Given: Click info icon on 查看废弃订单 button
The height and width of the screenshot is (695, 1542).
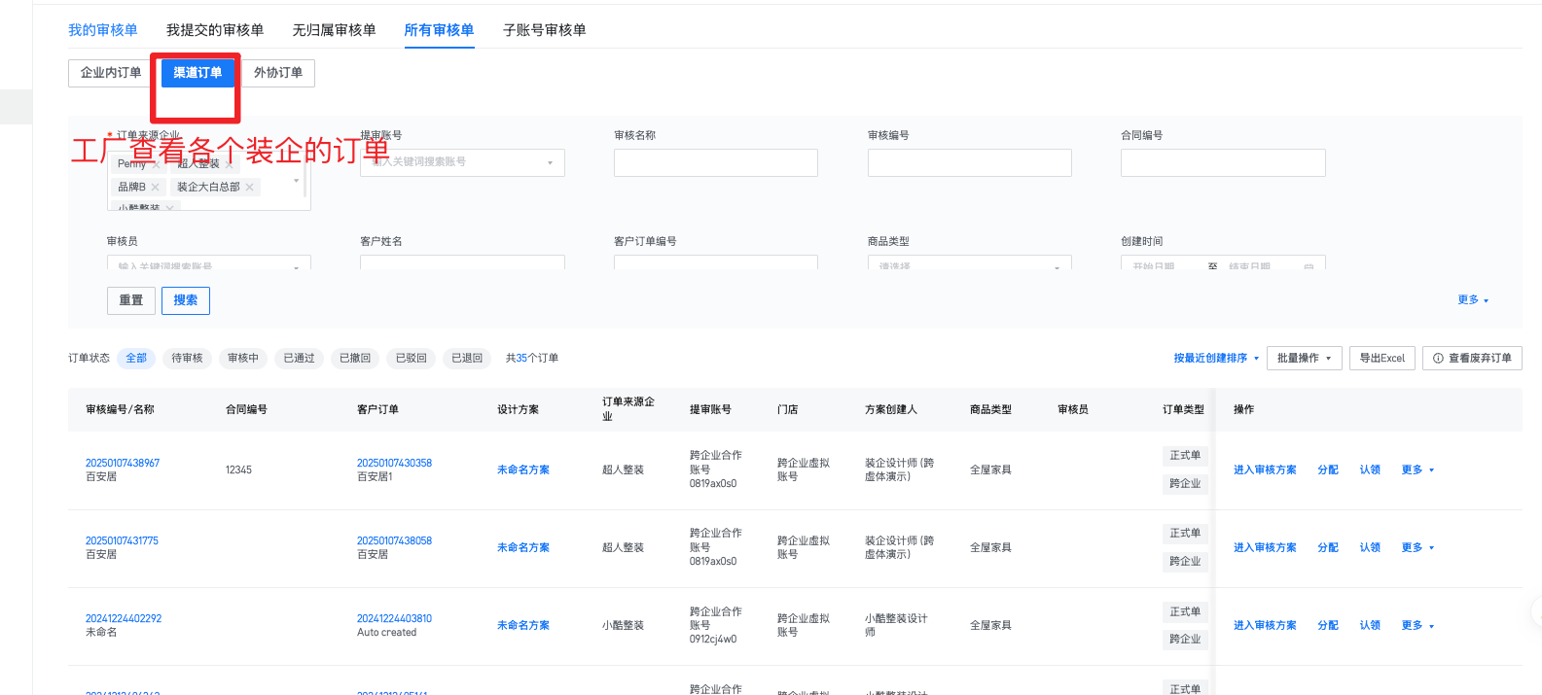Looking at the screenshot, I should click(x=1438, y=359).
